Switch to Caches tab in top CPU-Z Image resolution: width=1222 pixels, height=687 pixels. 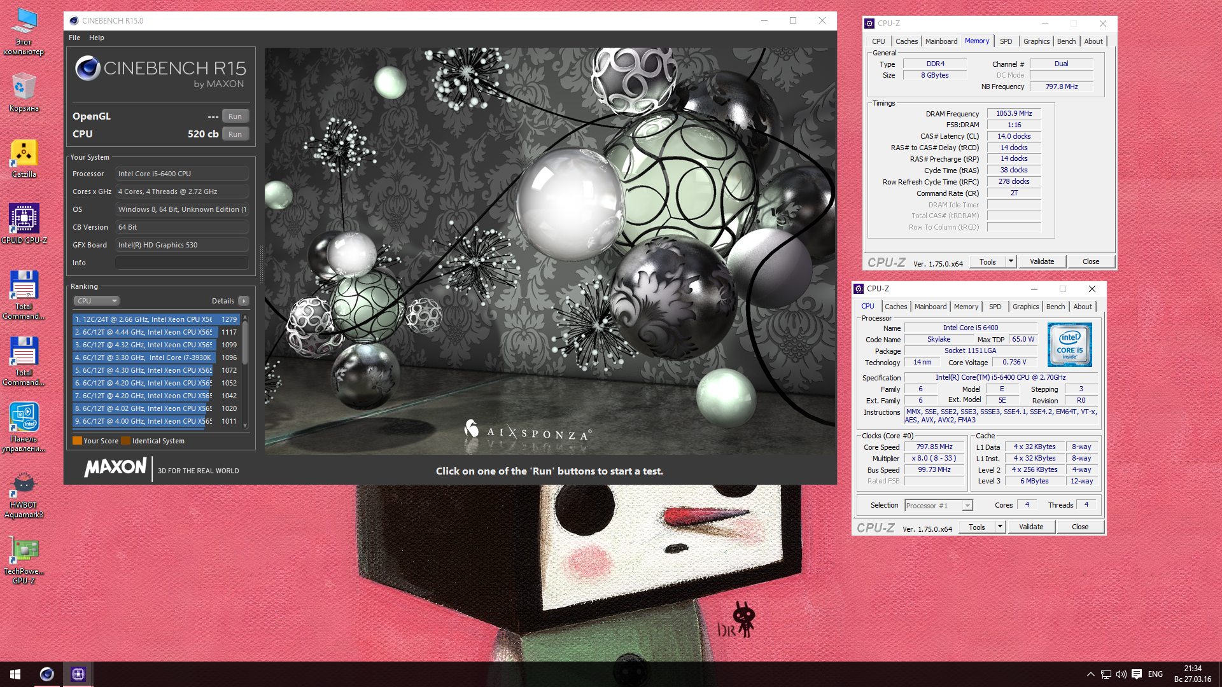(906, 41)
